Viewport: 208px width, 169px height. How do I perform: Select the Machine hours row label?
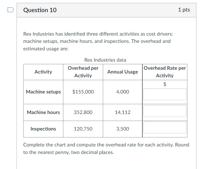(x=43, y=112)
